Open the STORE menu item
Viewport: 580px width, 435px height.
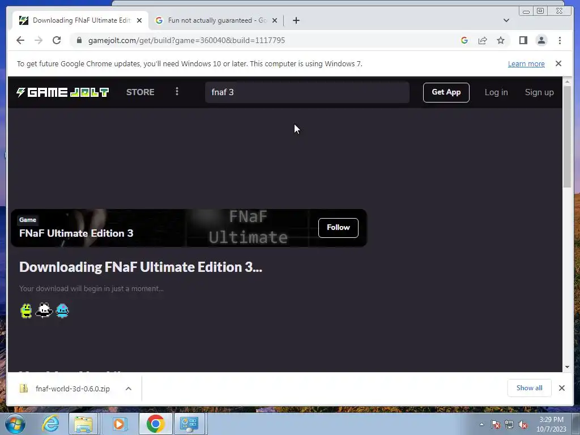[140, 92]
